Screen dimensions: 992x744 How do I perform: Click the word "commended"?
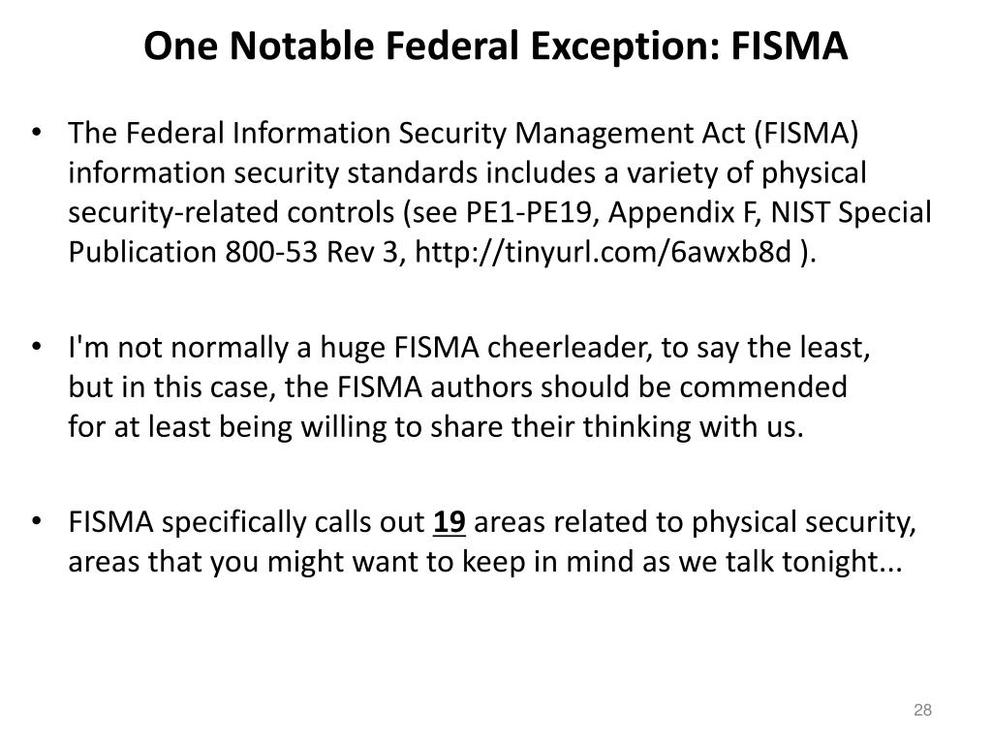763,387
